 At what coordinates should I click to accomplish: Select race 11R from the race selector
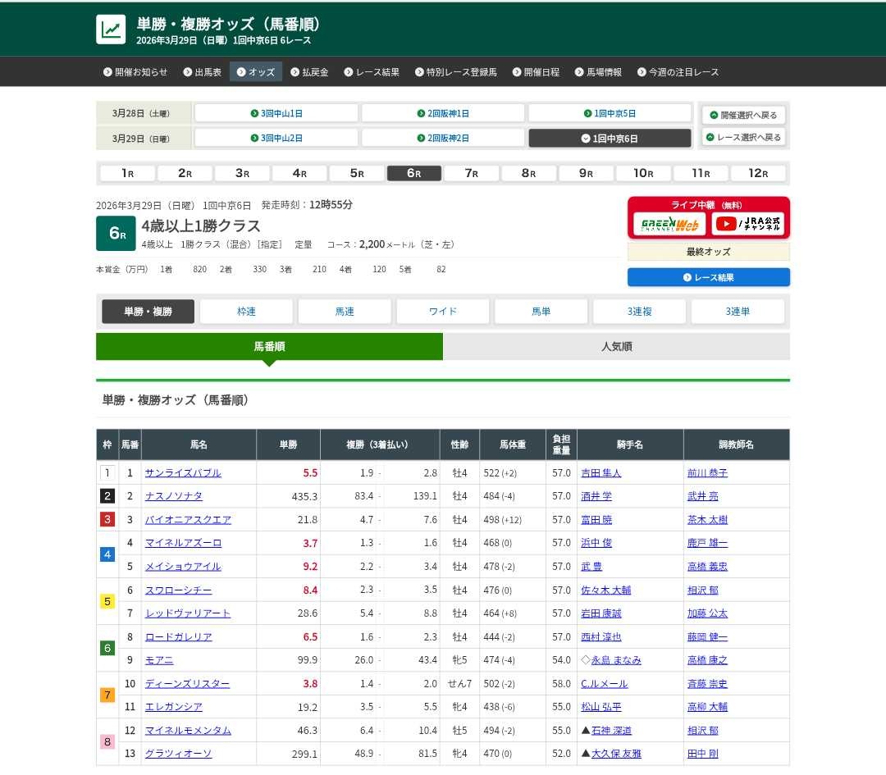700,173
